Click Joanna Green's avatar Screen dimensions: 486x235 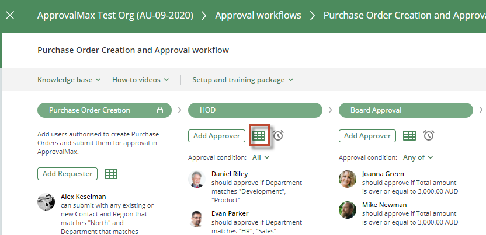(348, 179)
